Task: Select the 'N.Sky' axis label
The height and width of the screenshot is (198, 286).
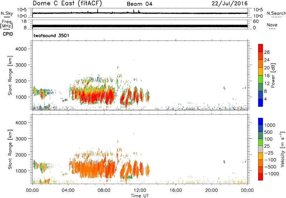Action: [x=7, y=13]
